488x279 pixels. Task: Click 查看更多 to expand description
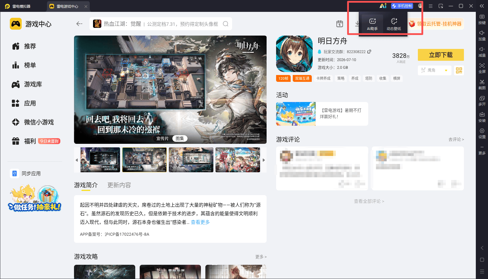(200, 222)
